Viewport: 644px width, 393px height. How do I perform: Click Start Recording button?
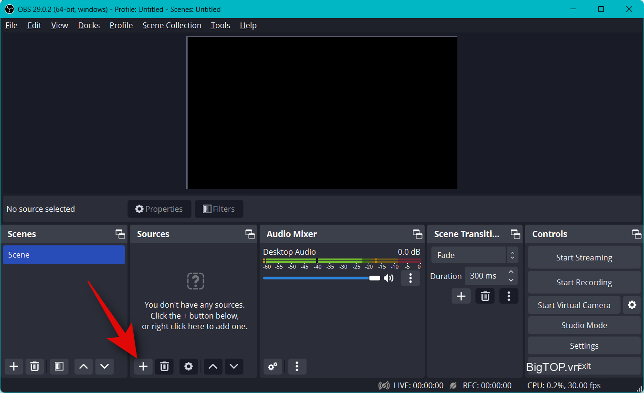tap(584, 282)
